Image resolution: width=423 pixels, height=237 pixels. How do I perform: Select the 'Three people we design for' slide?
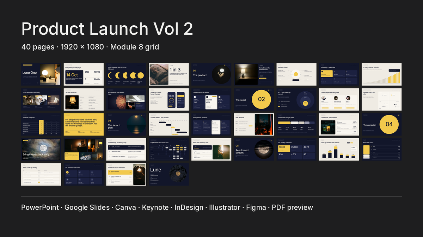click(339, 99)
